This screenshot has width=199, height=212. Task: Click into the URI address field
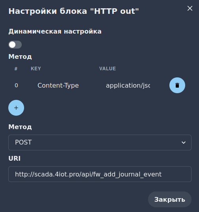100,174
